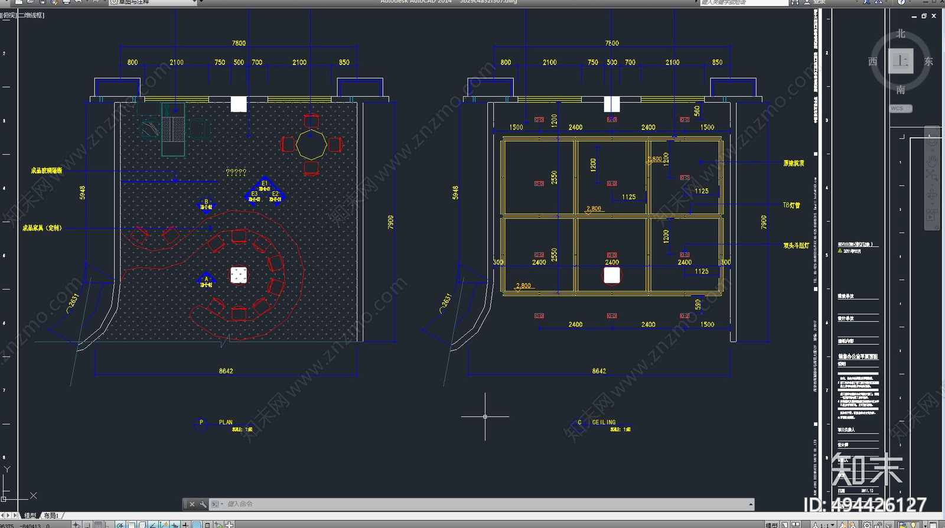
Task: Toggle Show/Hide Lineweight in status bar
Action: click(185, 524)
